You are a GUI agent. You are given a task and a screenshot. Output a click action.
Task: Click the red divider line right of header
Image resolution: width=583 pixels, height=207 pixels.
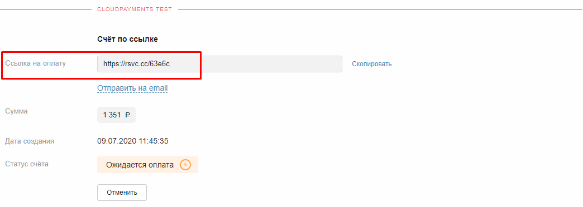point(380,9)
